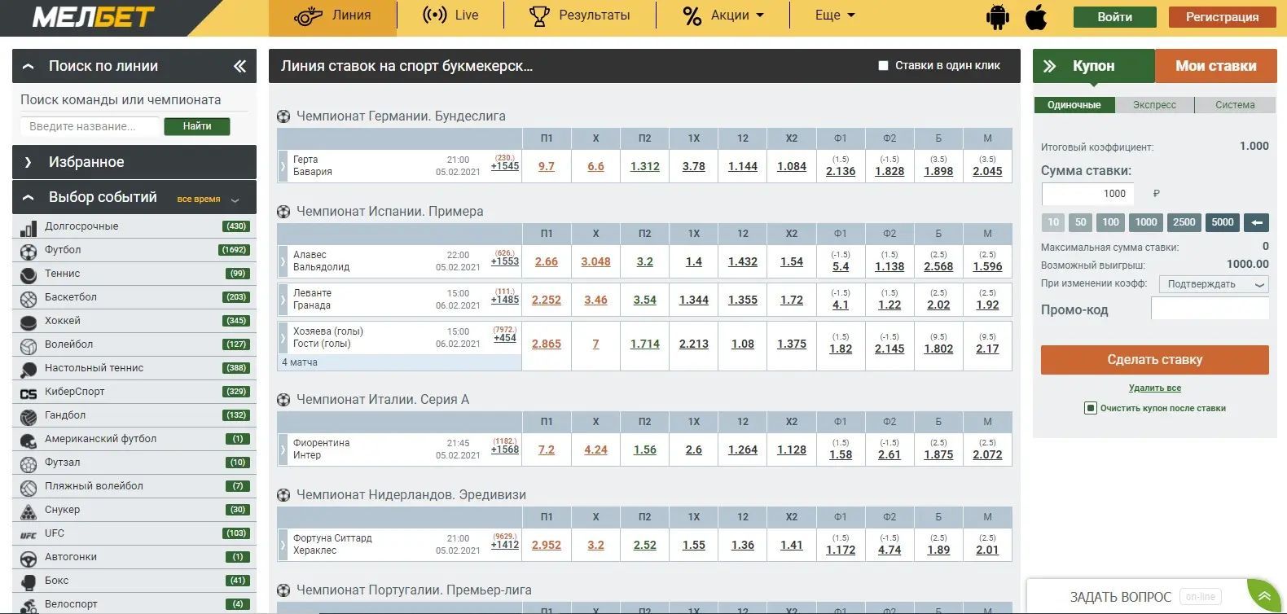This screenshot has height=614, width=1287.
Task: Open the Результаты tab
Action: tap(579, 15)
